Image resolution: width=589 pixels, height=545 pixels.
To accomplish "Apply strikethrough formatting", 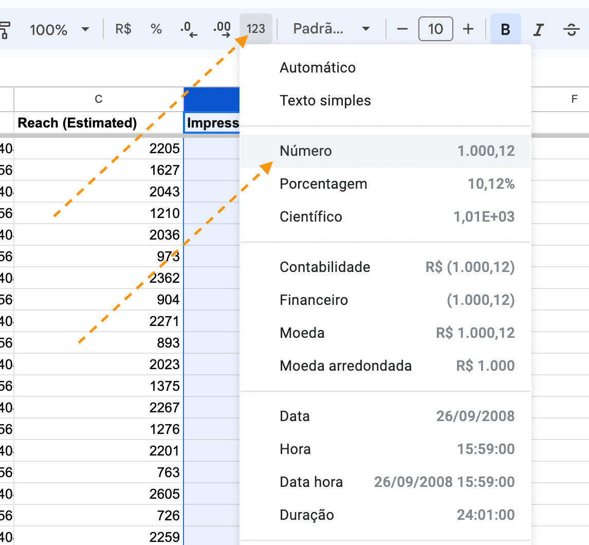I will pos(571,29).
